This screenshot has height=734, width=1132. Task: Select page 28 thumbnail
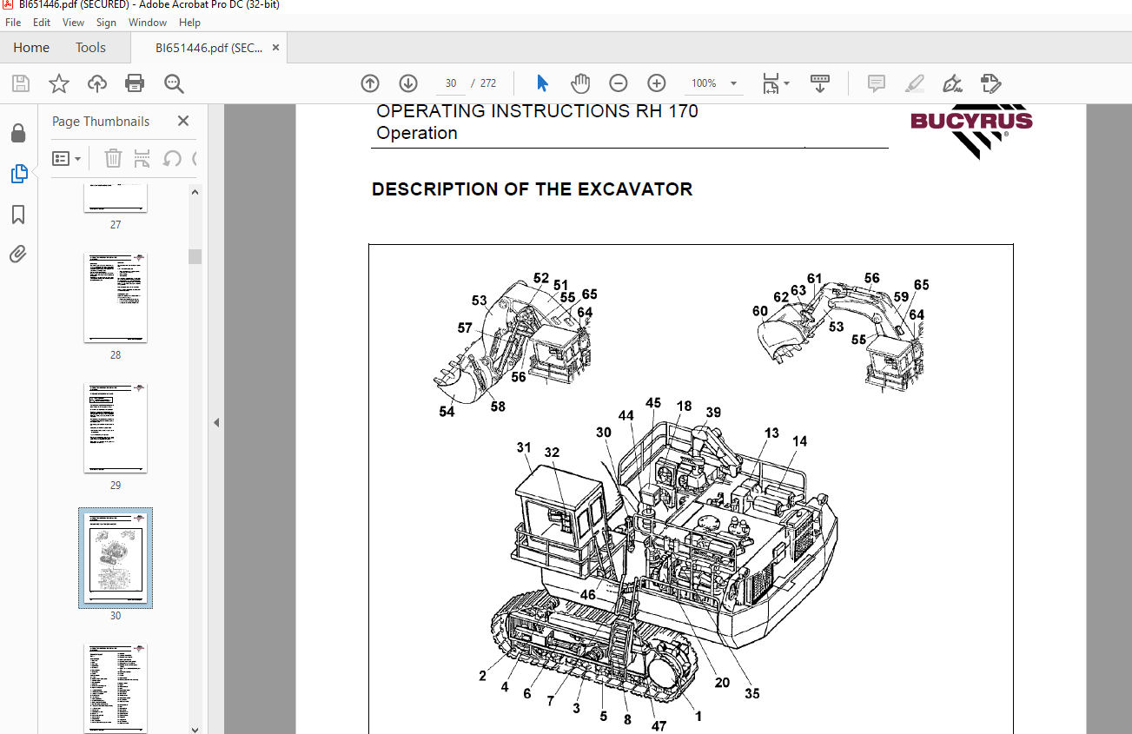116,298
